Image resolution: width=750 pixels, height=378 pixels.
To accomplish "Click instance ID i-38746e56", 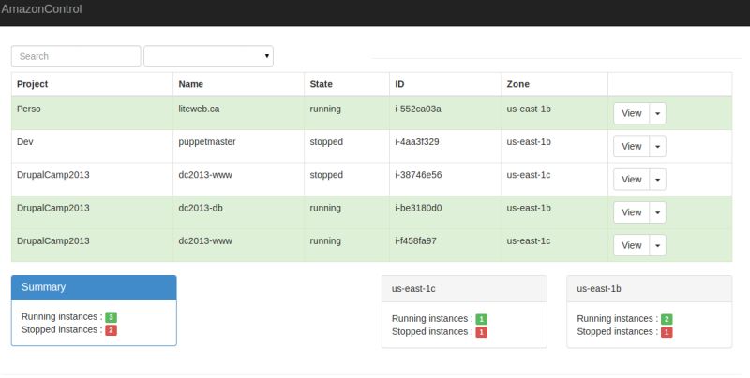I will (418, 175).
